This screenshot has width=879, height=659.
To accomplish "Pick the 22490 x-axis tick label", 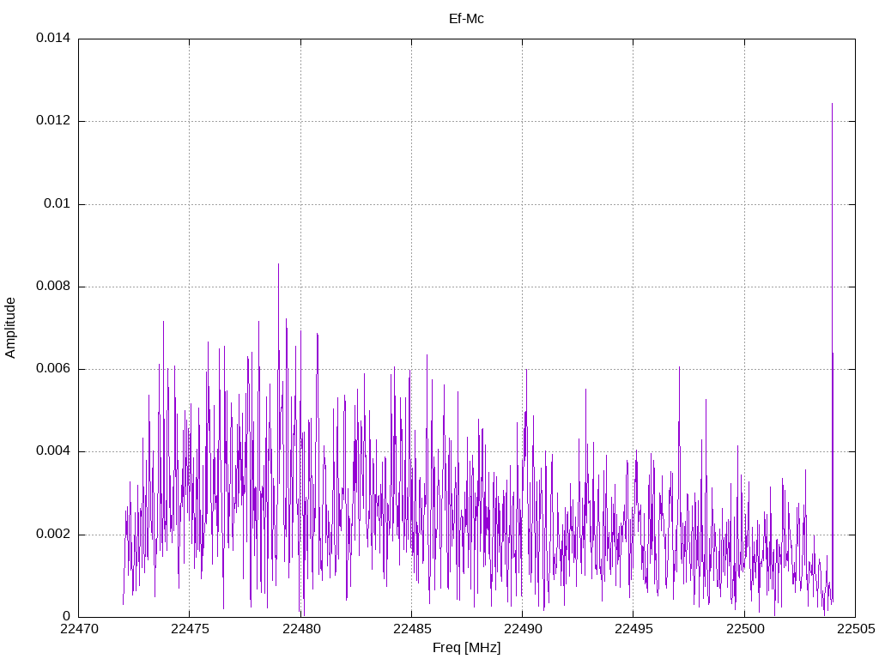I will point(522,630).
